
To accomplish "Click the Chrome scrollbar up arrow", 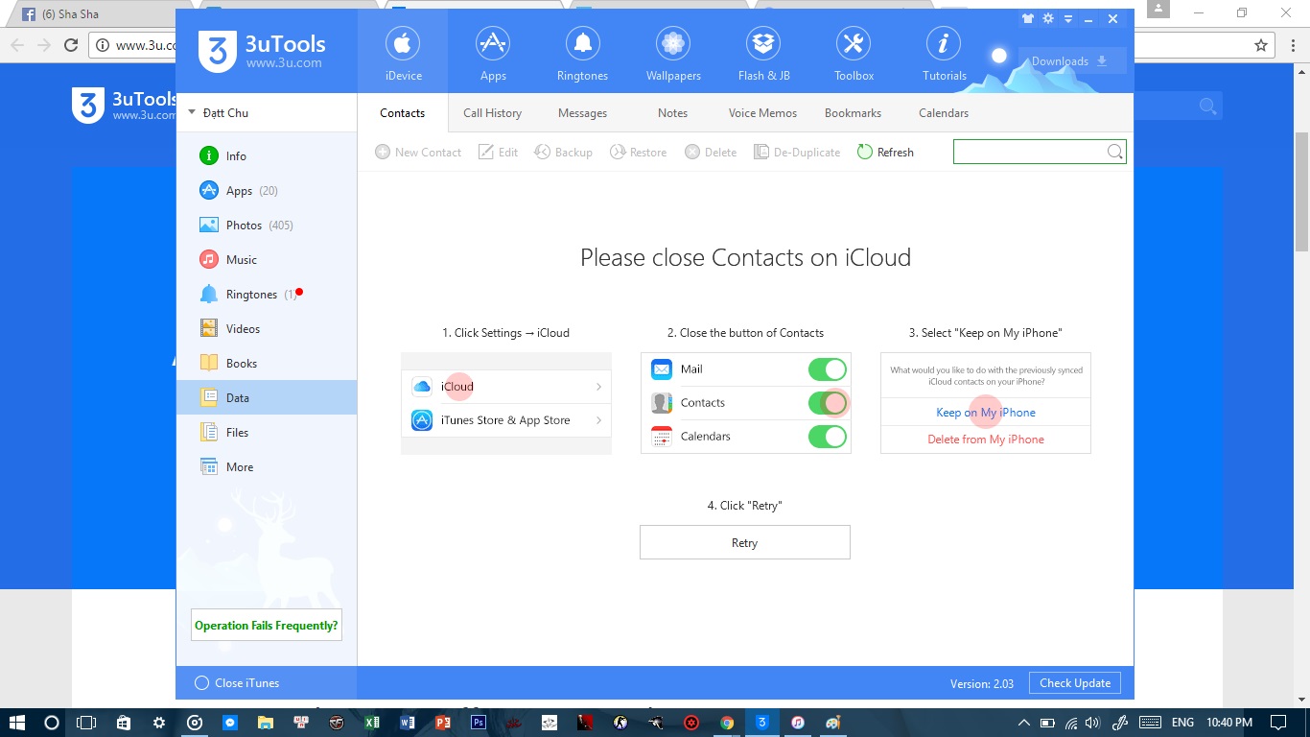I will (x=1301, y=71).
